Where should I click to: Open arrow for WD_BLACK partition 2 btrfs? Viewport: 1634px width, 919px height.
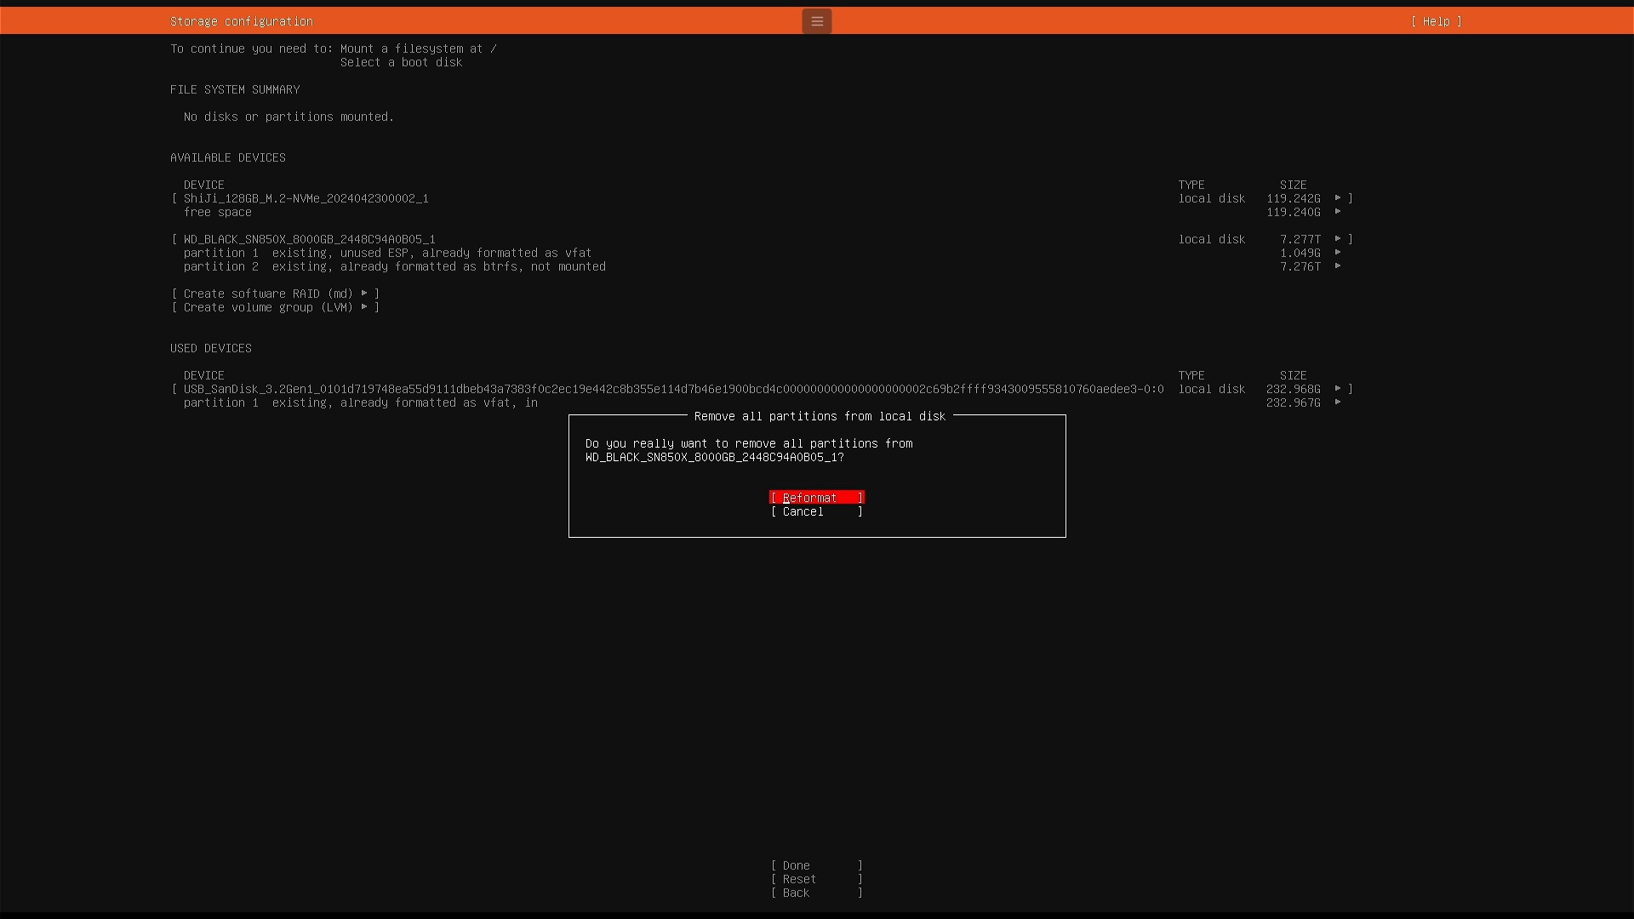pos(1338,266)
